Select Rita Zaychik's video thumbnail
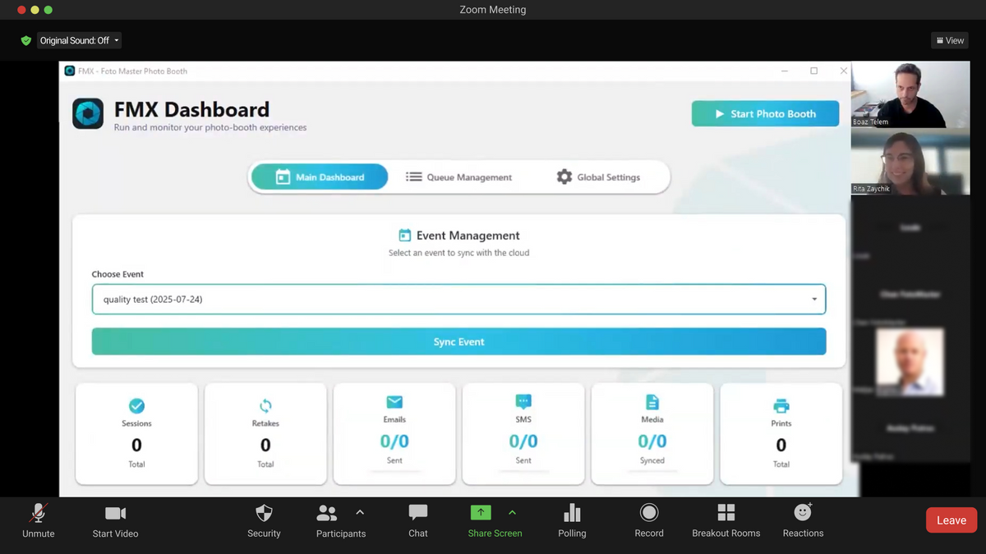Screen dimensions: 986x554 pos(910,162)
